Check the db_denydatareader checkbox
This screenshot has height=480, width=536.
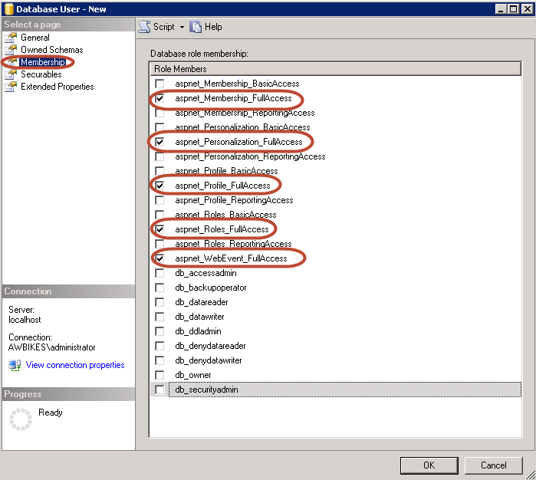159,346
